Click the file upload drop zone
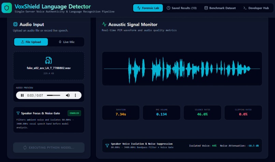Viewport: 275px width, 162px height. pos(49,66)
